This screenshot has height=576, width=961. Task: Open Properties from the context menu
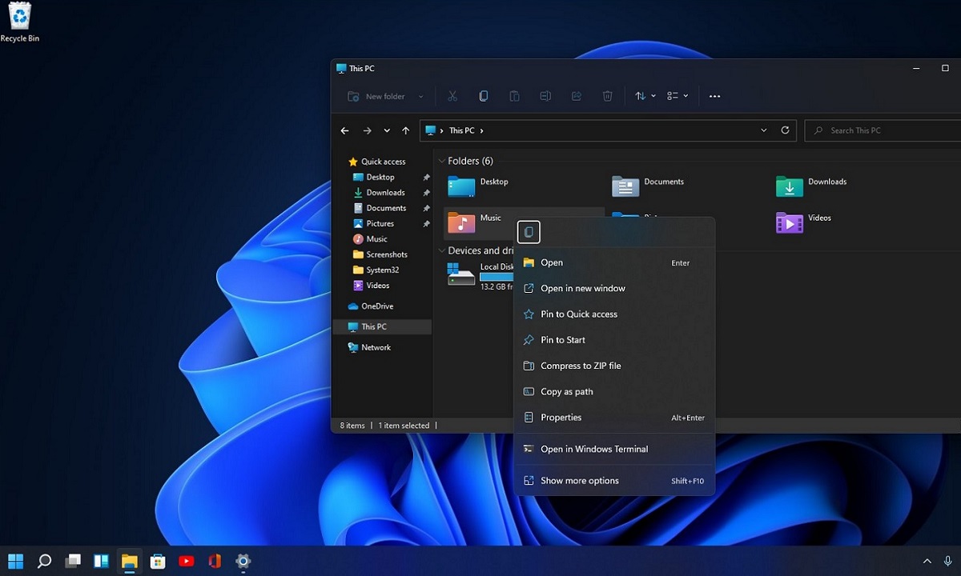click(561, 417)
